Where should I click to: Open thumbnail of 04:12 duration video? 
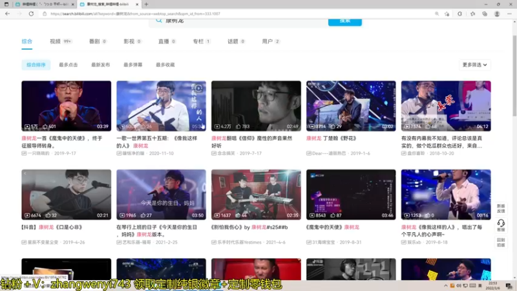[x=446, y=106]
